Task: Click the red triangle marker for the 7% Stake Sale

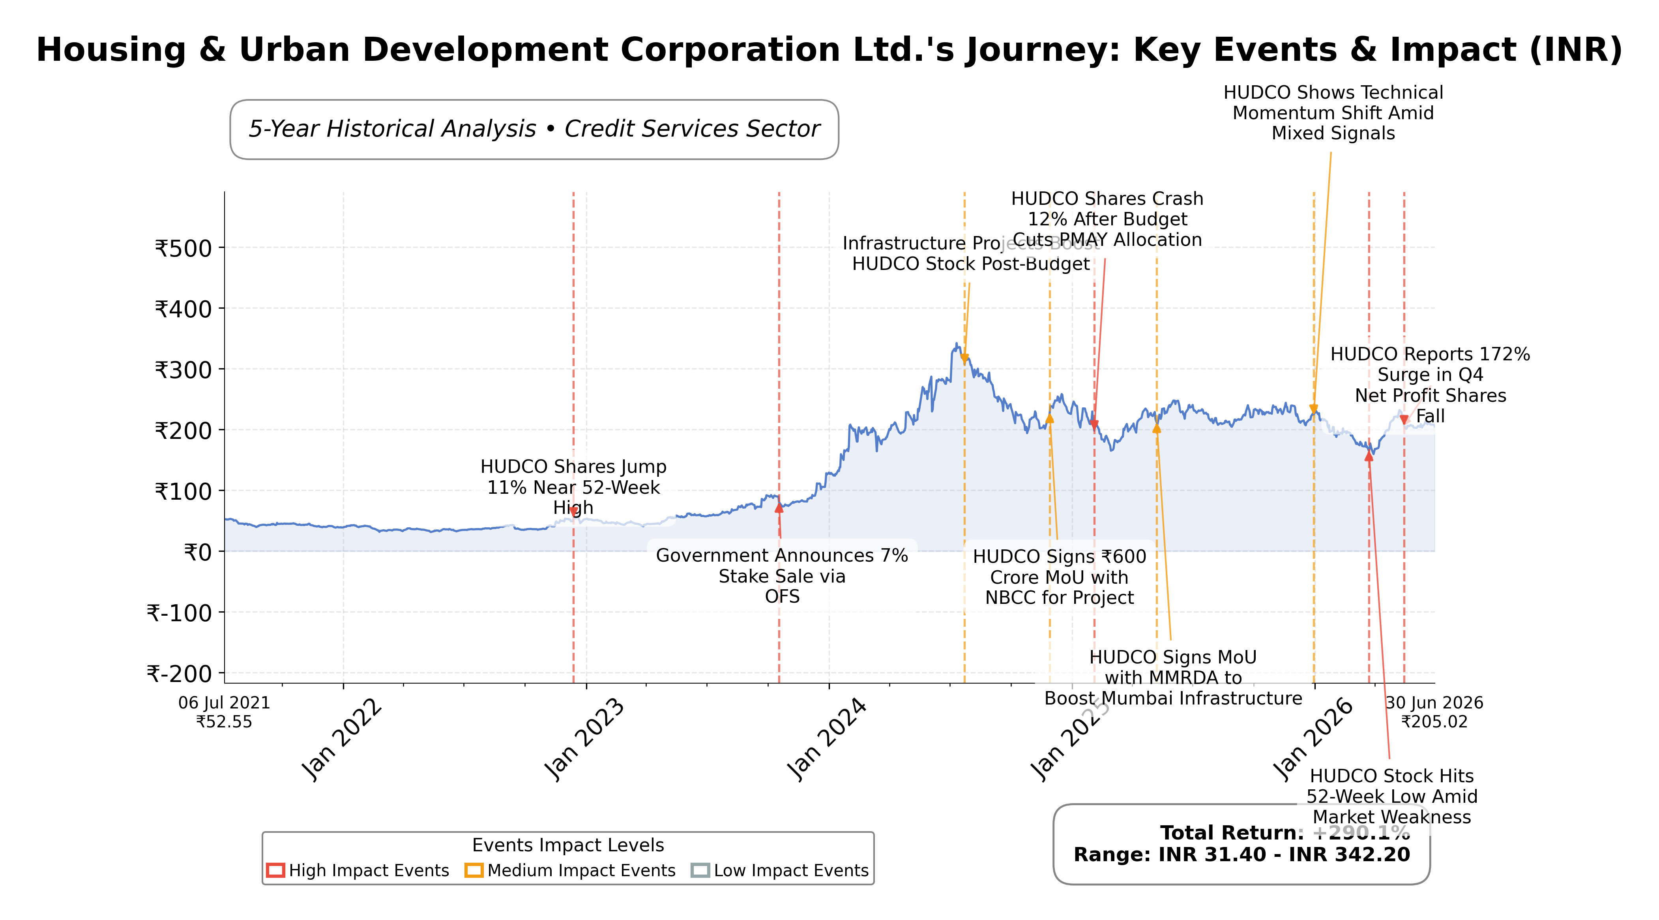Action: pyautogui.click(x=779, y=508)
